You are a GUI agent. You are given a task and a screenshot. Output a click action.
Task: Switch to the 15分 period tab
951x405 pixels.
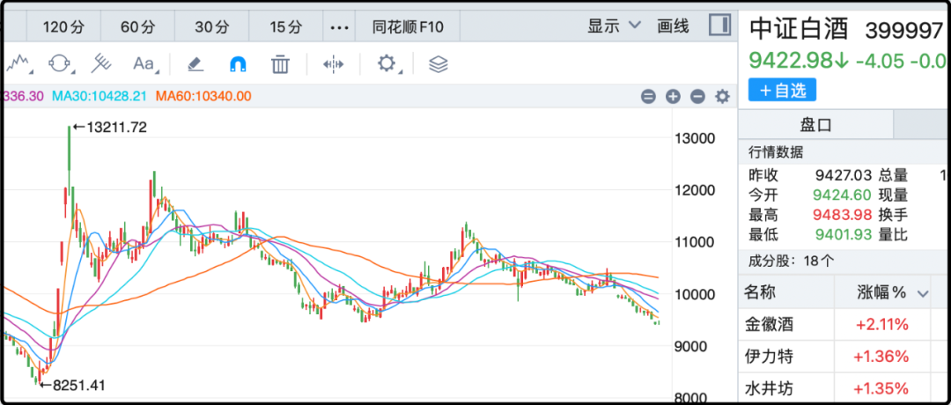pyautogui.click(x=285, y=26)
